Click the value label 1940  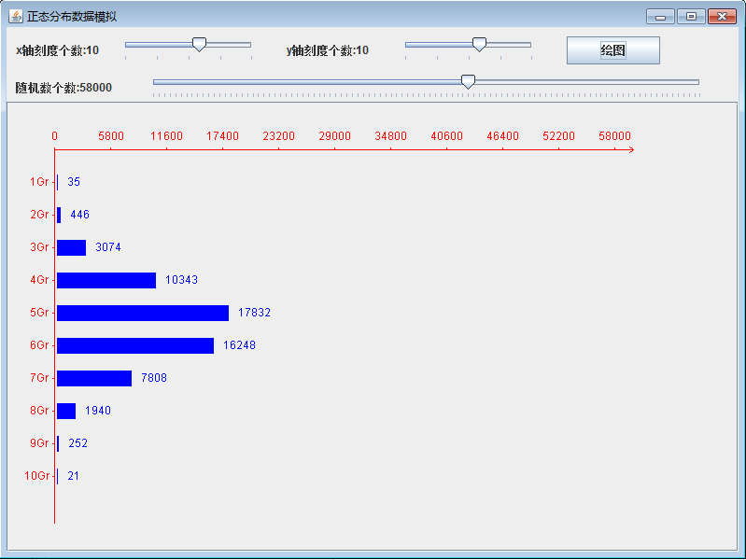[98, 411]
